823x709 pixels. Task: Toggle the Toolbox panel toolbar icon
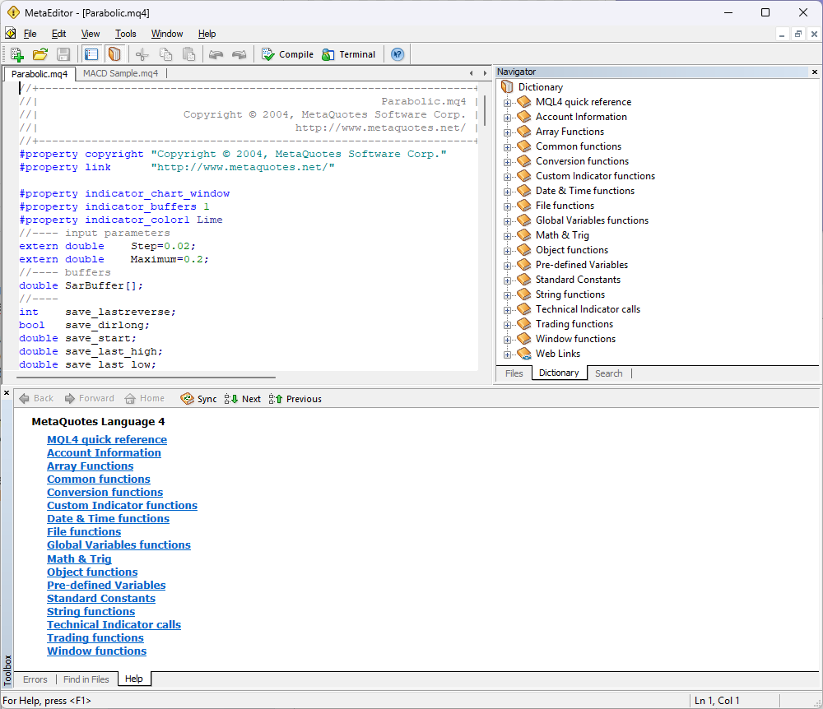click(114, 54)
